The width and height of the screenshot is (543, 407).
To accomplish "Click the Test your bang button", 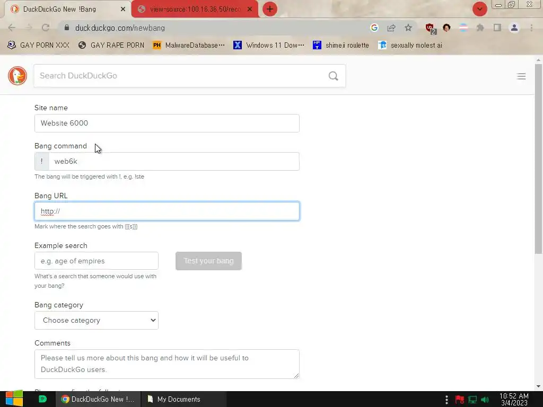I will click(208, 261).
